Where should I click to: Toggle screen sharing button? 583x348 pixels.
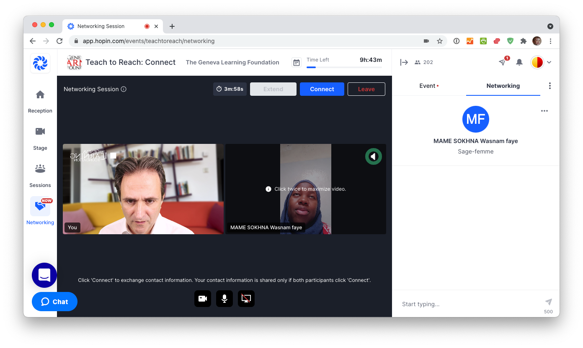[x=246, y=299]
